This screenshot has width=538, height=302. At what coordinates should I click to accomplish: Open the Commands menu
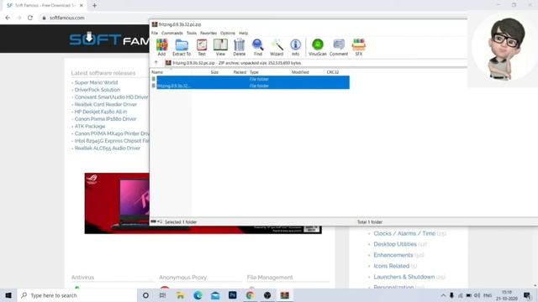point(171,34)
